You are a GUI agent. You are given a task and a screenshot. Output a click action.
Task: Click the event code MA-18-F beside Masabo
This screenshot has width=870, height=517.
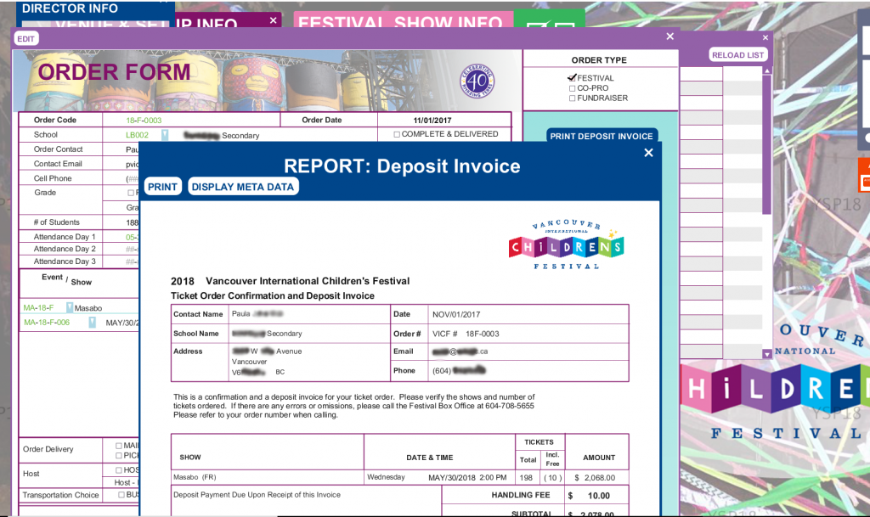coord(39,308)
